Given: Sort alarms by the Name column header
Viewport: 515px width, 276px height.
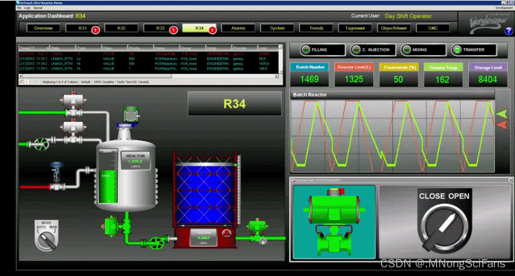Looking at the screenshot, I should 167,48.
